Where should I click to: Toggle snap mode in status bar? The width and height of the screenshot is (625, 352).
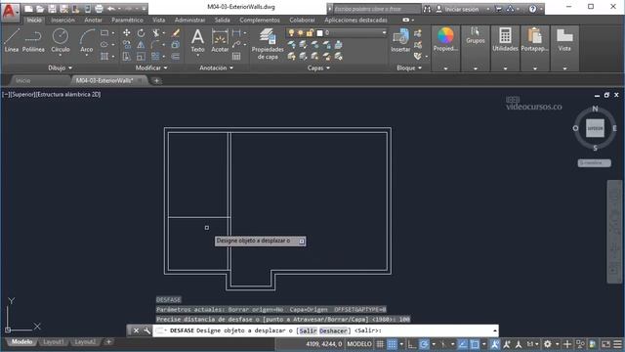393,344
